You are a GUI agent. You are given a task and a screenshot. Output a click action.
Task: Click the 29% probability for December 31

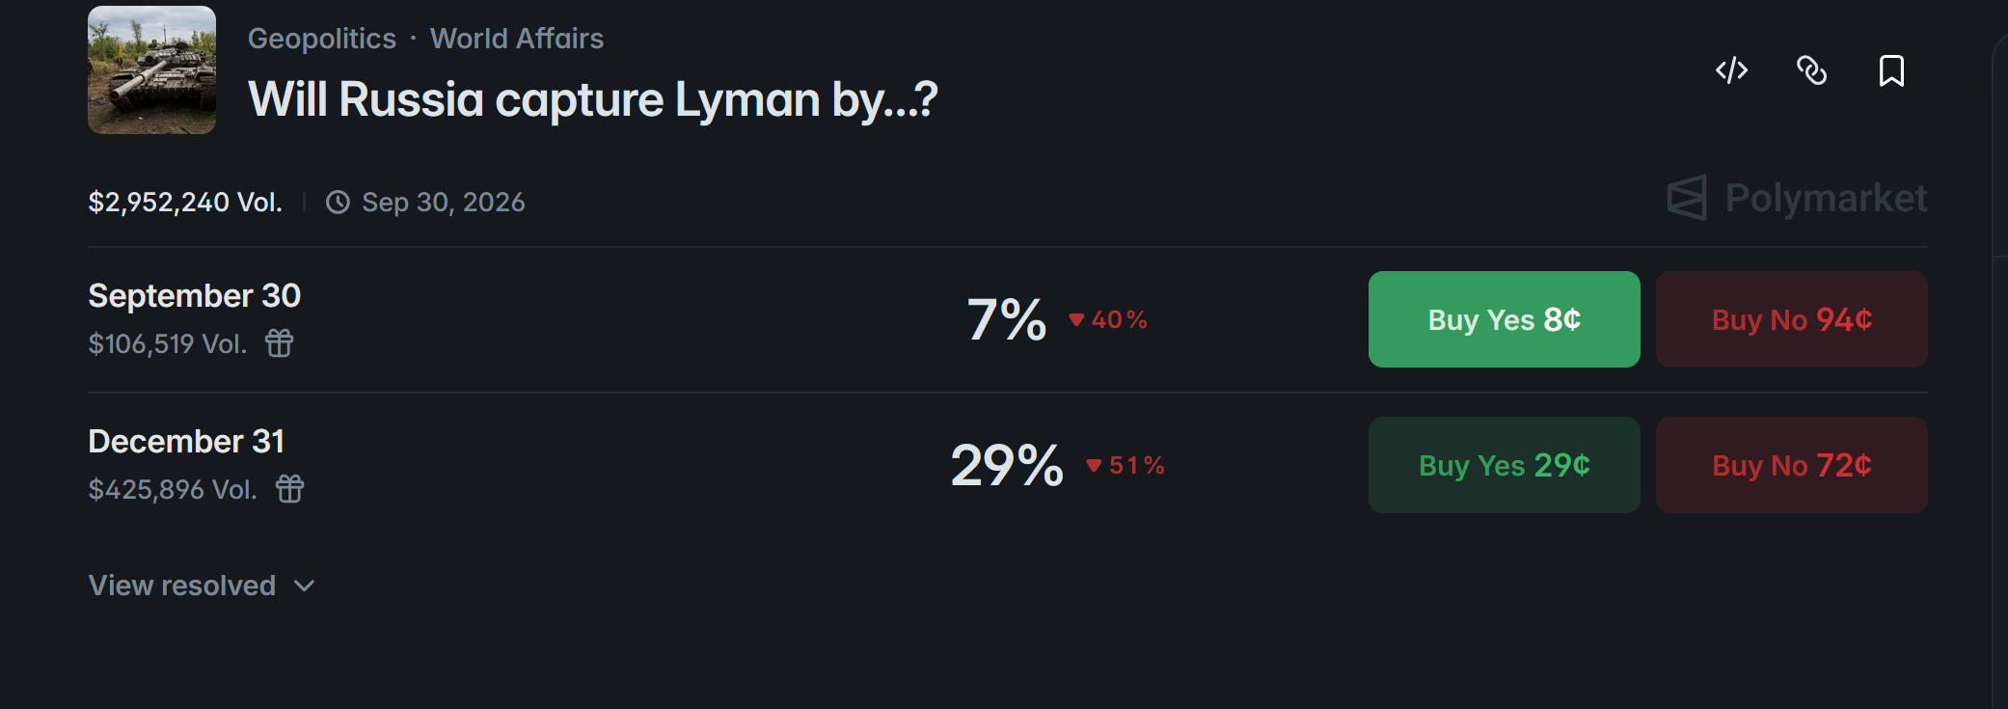(1007, 465)
